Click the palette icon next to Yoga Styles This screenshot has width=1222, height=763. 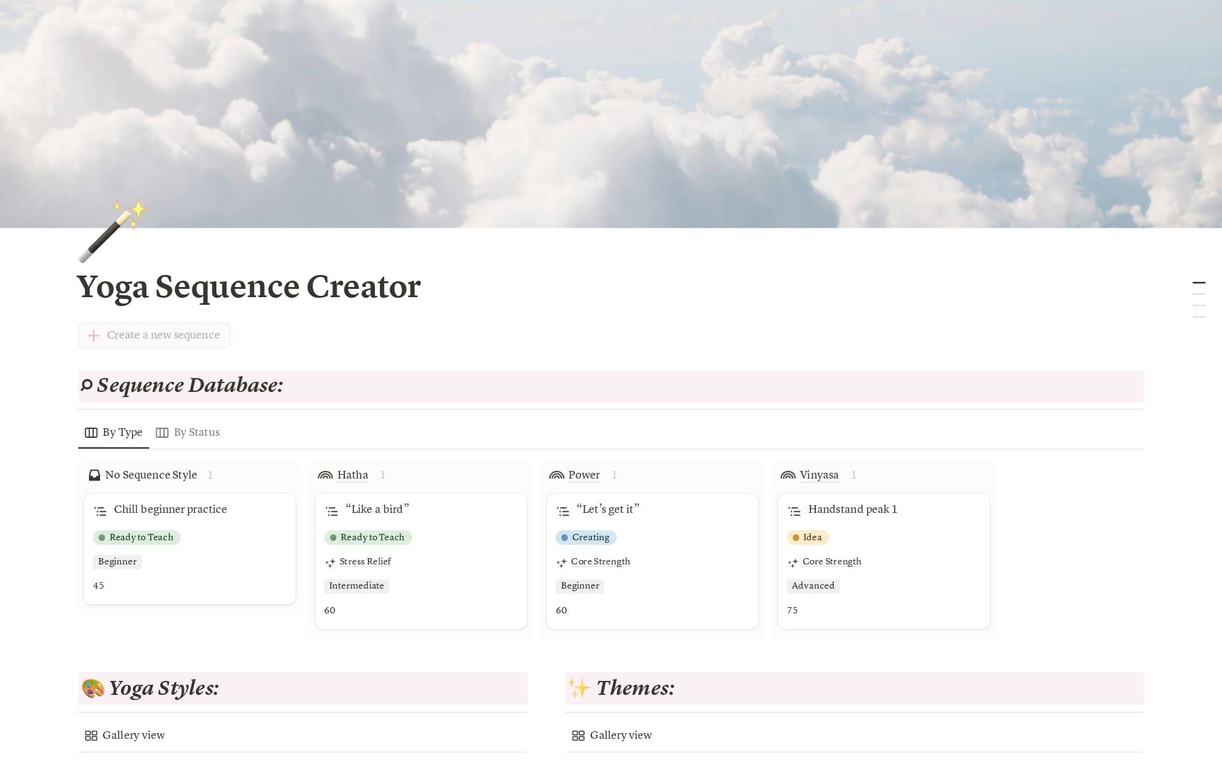[93, 688]
